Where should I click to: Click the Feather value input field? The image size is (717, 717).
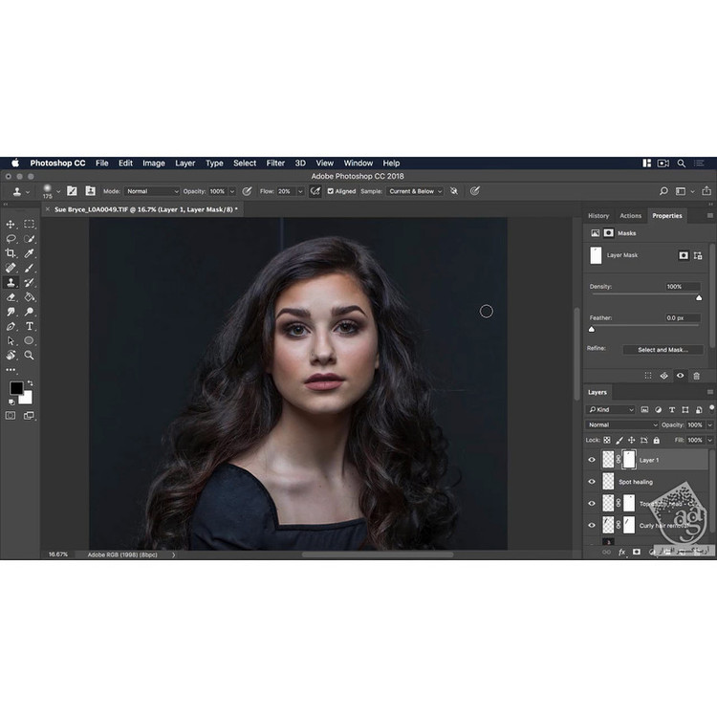coord(674,317)
